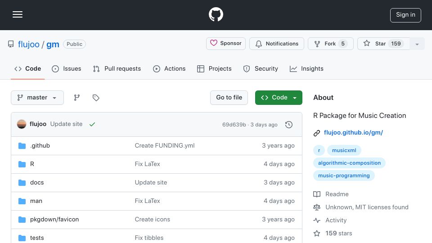Sponsor this repository
The width and height of the screenshot is (432, 243).
click(225, 44)
